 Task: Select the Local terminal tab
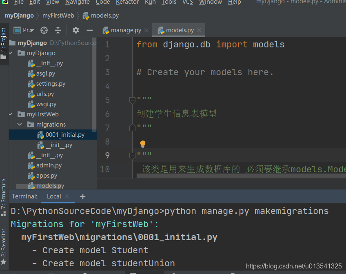click(x=54, y=196)
